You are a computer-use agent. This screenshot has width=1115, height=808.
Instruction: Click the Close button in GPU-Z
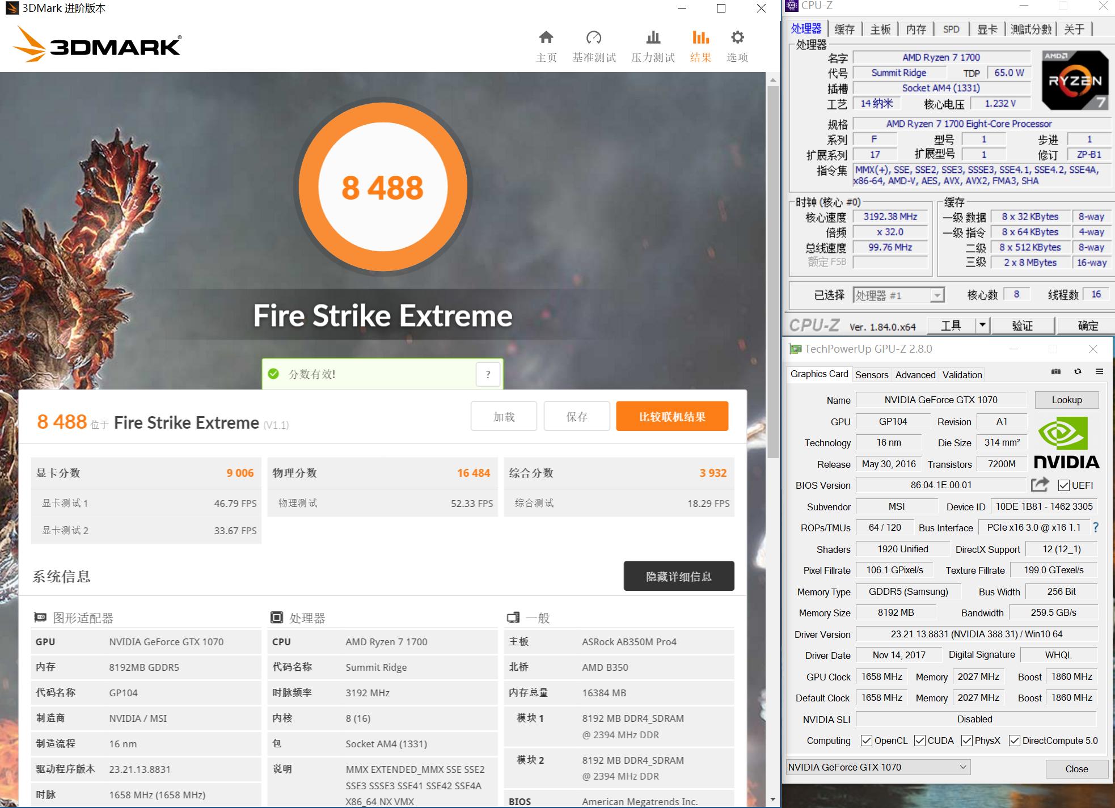tap(1076, 769)
